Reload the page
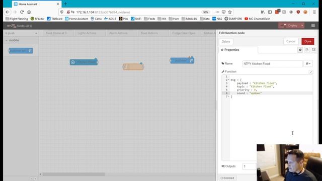This screenshot has width=322, height=181. pos(22,12)
